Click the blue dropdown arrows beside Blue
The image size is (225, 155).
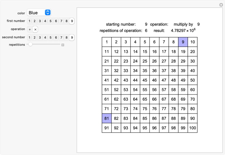click(x=48, y=13)
